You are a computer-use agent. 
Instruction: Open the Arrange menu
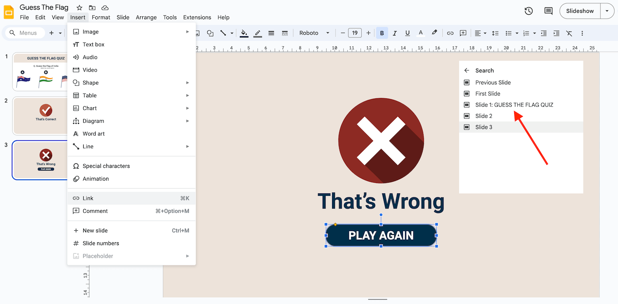[x=146, y=17]
